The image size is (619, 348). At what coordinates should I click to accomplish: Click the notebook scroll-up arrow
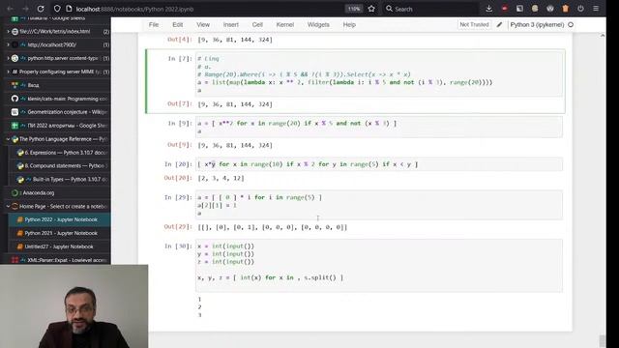click(x=603, y=36)
